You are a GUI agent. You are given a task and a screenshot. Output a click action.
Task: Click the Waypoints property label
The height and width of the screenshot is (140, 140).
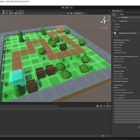[x=118, y=50]
